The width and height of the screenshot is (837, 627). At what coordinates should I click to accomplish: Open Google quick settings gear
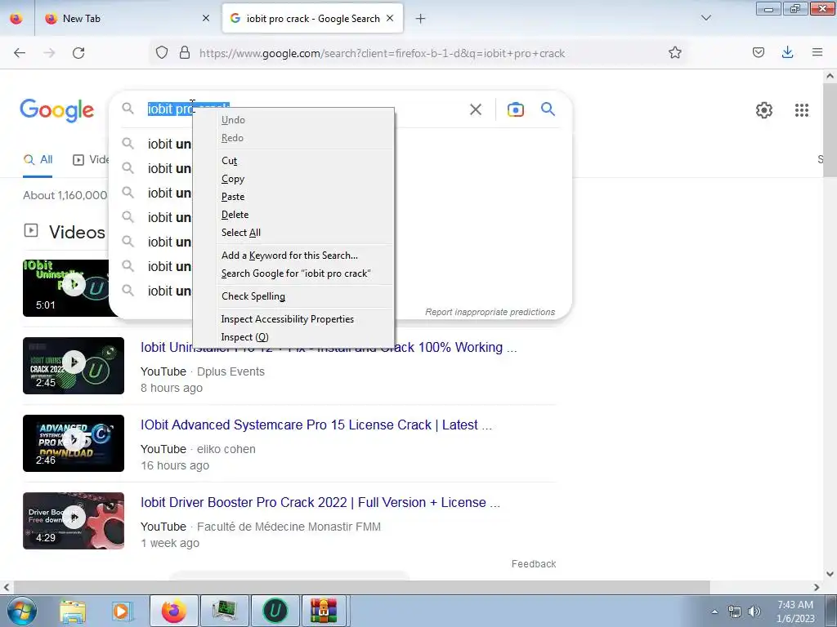click(764, 110)
